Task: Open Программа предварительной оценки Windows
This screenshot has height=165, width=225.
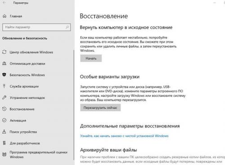Action: [x=38, y=155]
